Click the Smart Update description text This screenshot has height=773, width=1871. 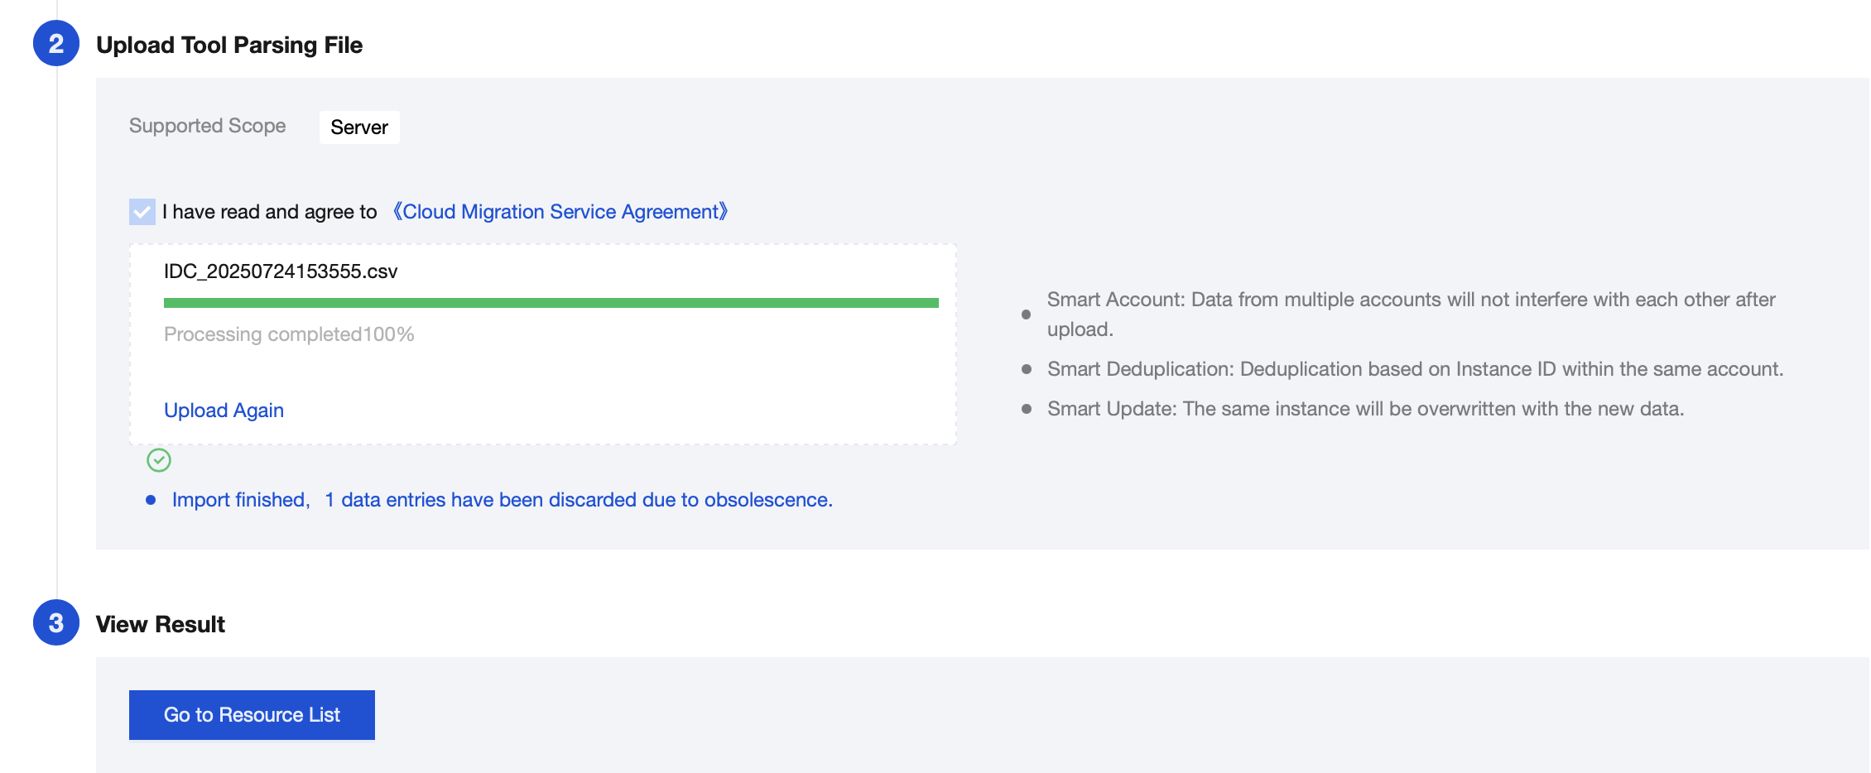tap(1365, 409)
